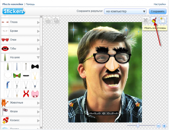Select the Космос category label

(15, 120)
